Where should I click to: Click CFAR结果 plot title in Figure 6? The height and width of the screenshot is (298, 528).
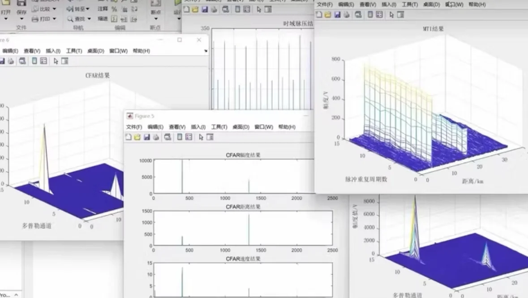pyautogui.click(x=97, y=76)
